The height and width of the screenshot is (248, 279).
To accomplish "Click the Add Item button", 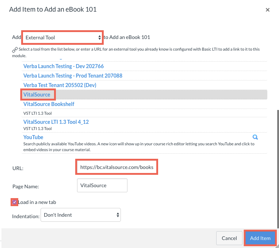I will pyautogui.click(x=260, y=238).
